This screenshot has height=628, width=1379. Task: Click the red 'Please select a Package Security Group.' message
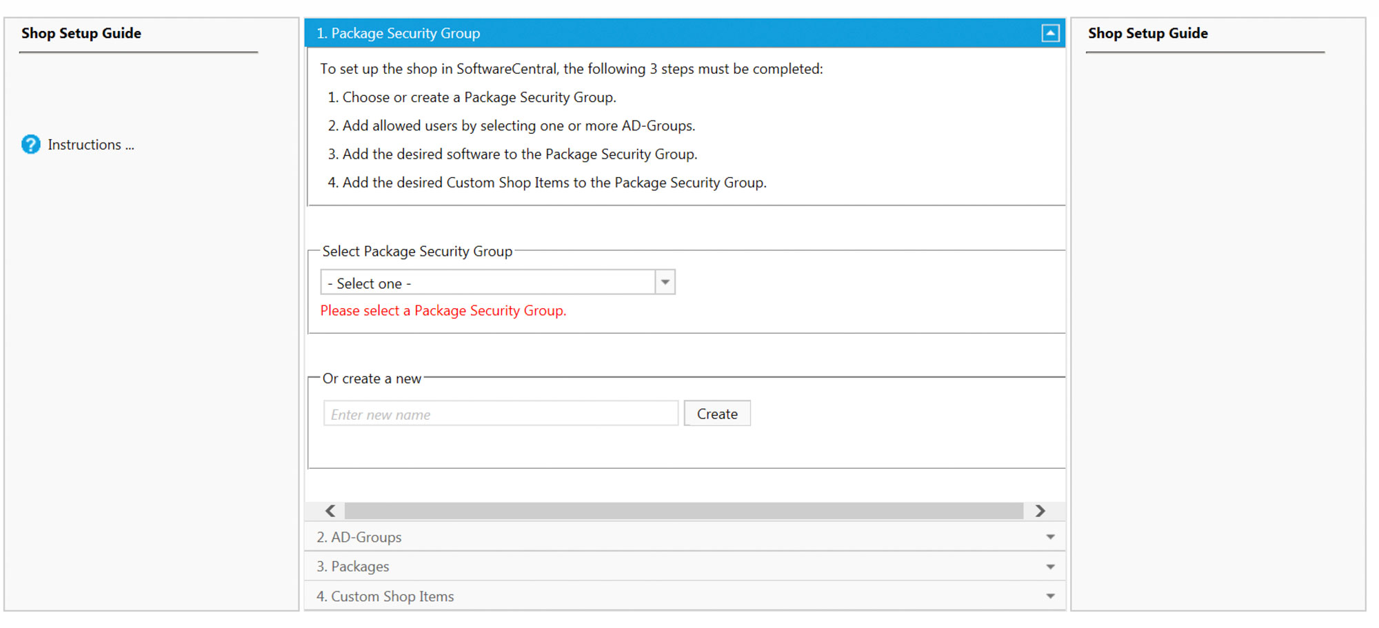443,311
